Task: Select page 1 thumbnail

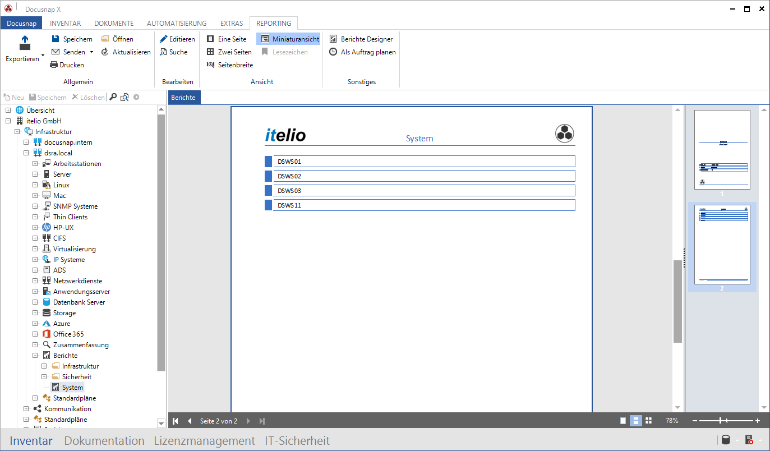Action: [x=722, y=150]
